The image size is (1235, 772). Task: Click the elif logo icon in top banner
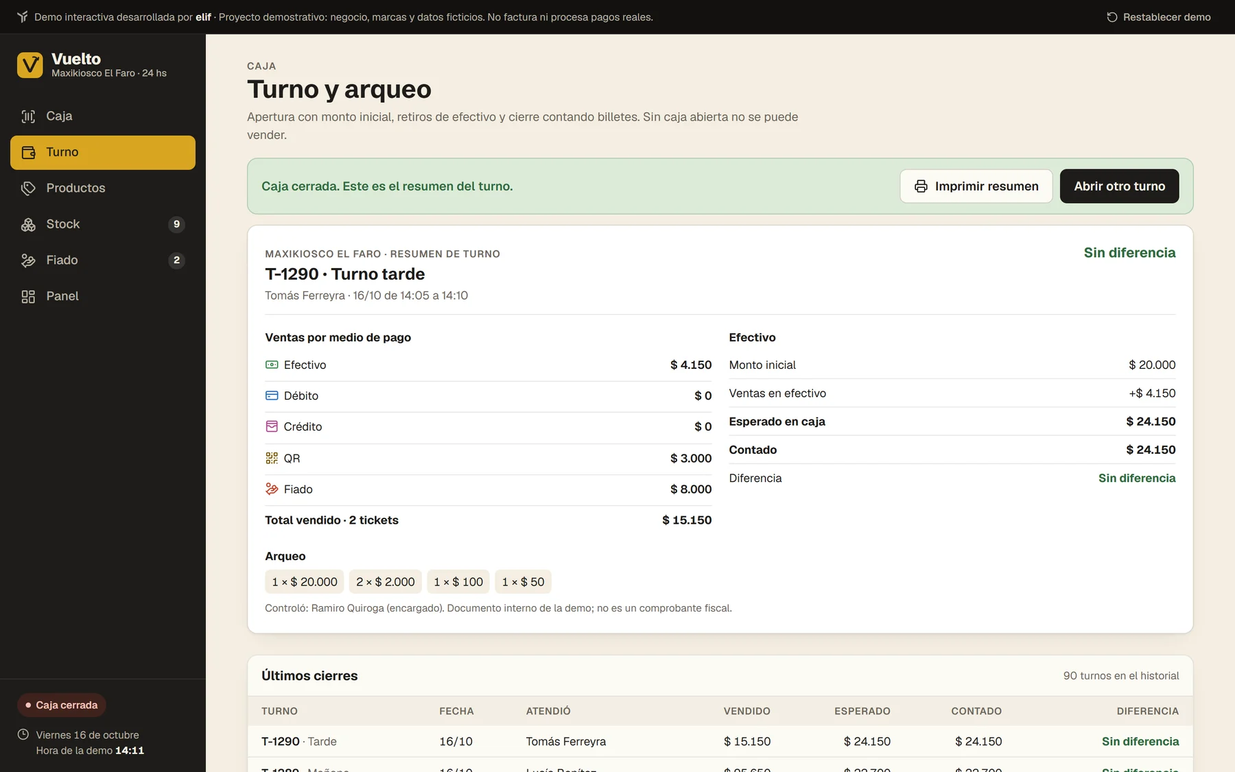tap(23, 17)
